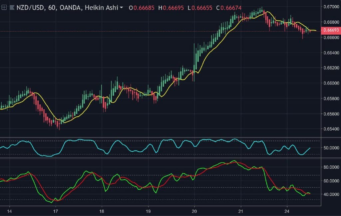Click the 0.66000 price scale label

331,83
